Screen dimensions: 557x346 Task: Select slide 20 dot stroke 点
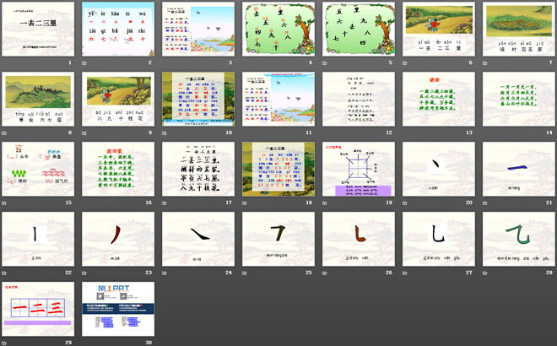pyautogui.click(x=439, y=169)
